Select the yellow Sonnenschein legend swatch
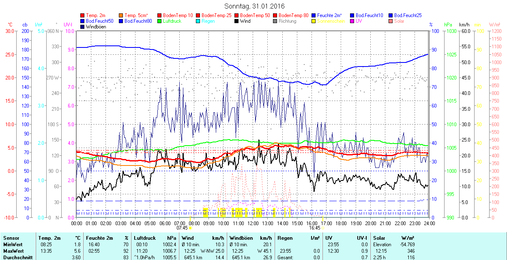This screenshot has height=260, width=507. click(314, 21)
